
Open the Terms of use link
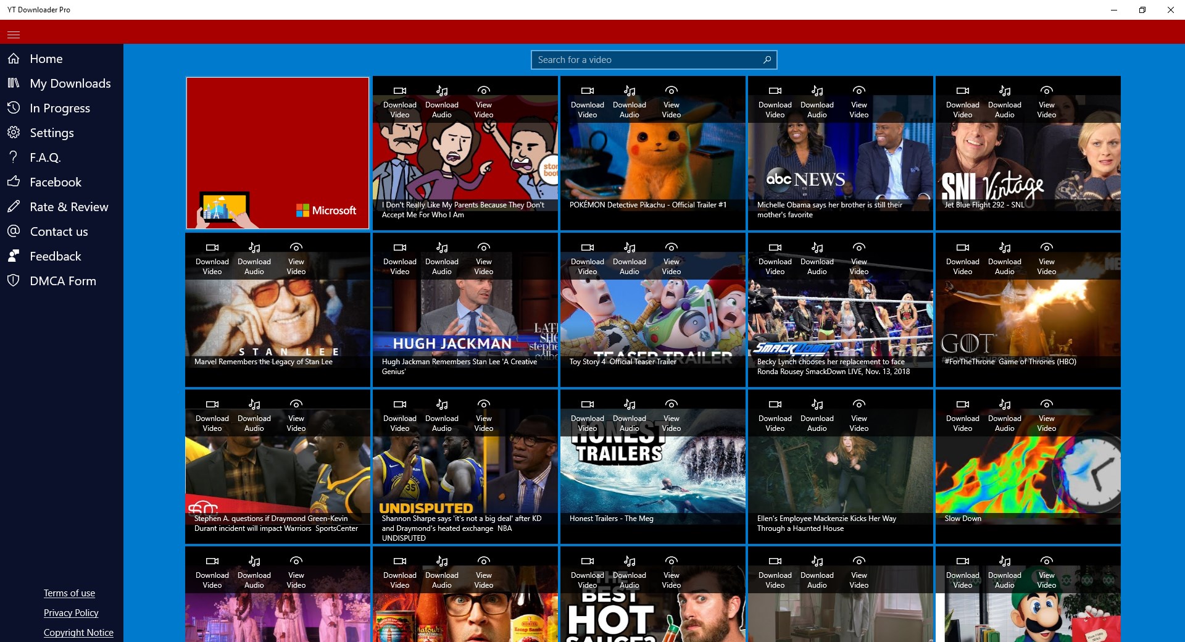click(69, 593)
